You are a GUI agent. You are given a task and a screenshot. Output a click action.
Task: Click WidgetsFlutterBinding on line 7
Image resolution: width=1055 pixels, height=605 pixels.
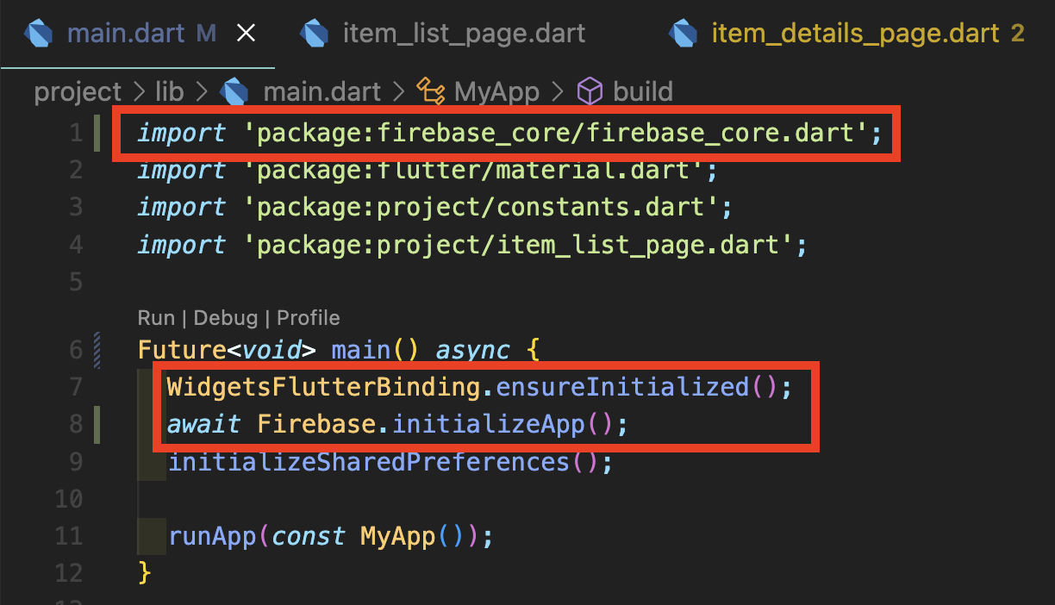click(x=323, y=388)
